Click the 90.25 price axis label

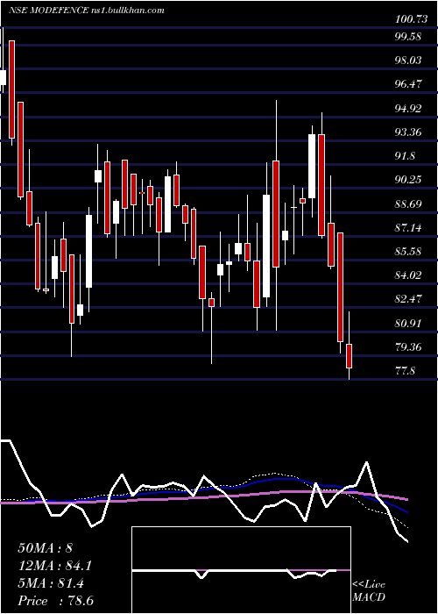pos(409,180)
